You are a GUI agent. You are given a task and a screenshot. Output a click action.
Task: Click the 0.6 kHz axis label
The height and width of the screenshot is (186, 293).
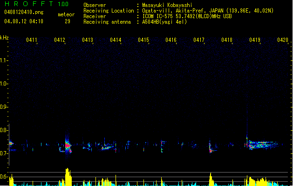[4, 177]
